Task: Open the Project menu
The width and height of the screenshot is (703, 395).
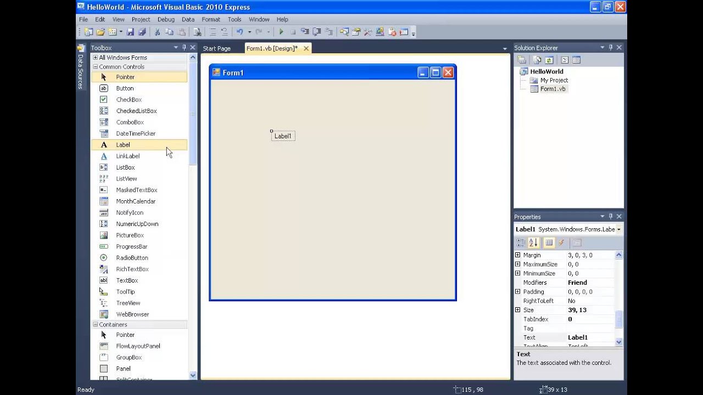Action: tap(141, 19)
